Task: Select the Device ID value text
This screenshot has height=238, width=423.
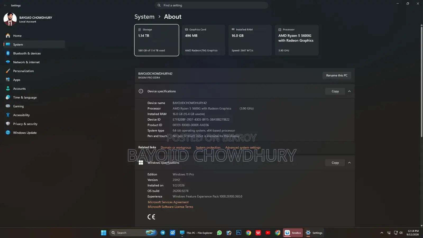Action: (201, 120)
